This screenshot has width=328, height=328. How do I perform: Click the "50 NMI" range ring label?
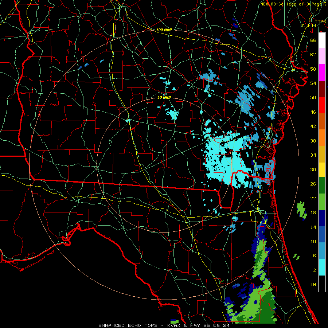(x=164, y=97)
